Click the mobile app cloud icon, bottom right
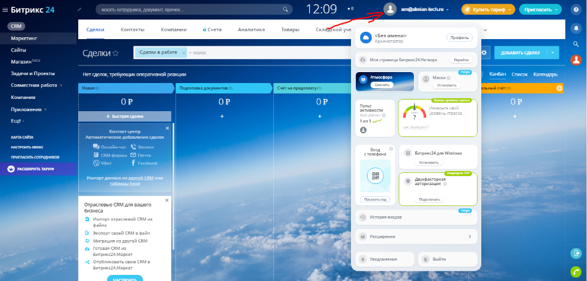Viewport: 587px width, 281px height. [576, 254]
